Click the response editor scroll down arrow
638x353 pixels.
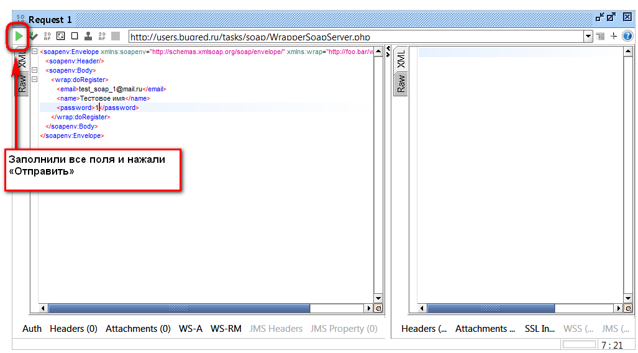coord(627,299)
